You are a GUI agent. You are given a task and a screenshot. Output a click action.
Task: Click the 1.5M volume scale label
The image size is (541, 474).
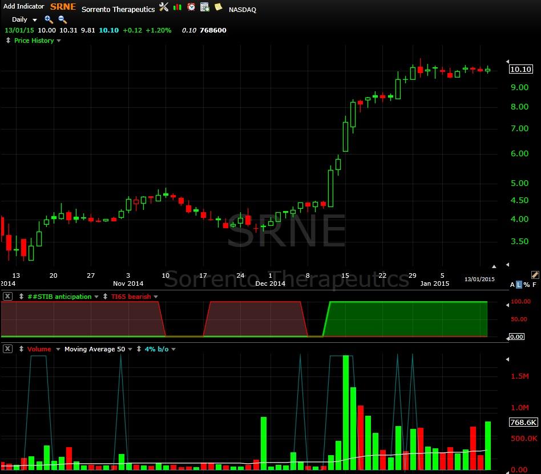(x=520, y=376)
